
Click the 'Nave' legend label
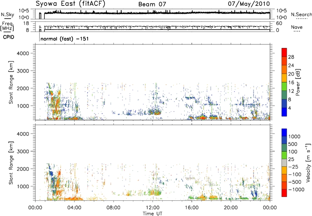(x=297, y=27)
